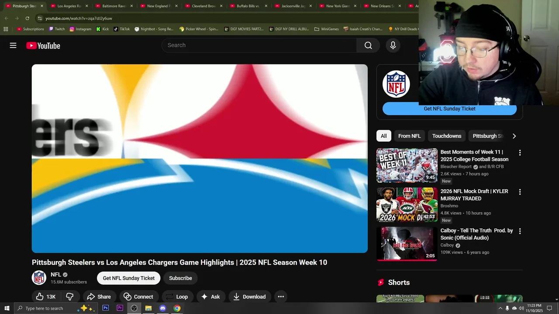Open Bleacher Report channel link

(456, 167)
